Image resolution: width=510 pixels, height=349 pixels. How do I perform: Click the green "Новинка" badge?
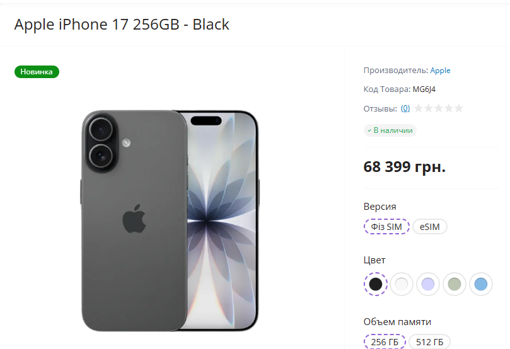(37, 72)
